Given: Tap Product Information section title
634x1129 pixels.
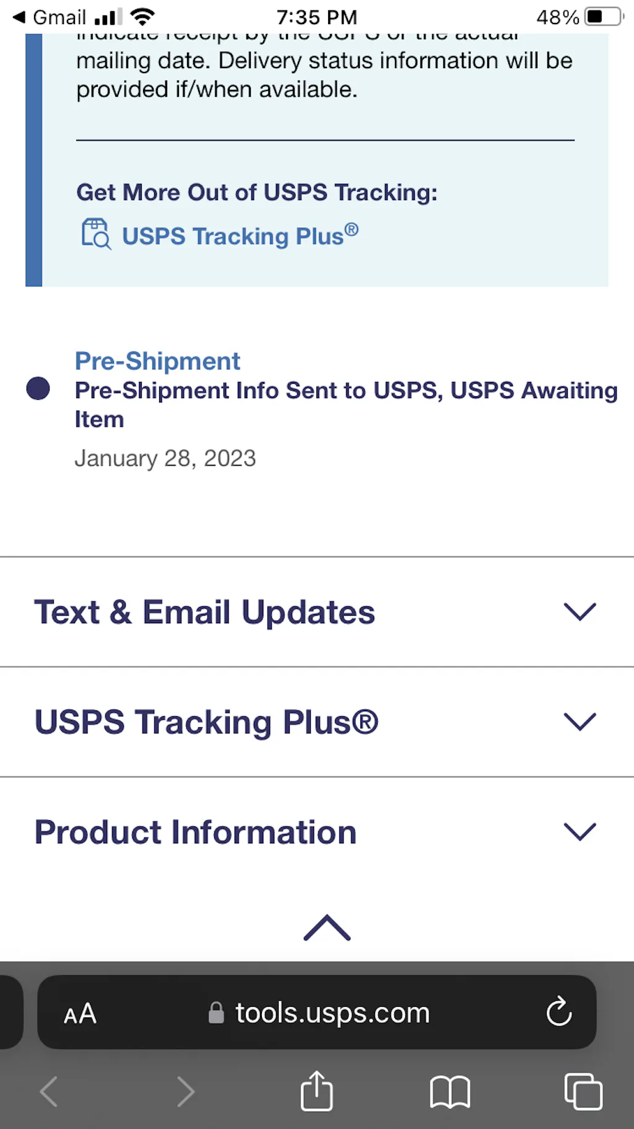Looking at the screenshot, I should coord(196,832).
